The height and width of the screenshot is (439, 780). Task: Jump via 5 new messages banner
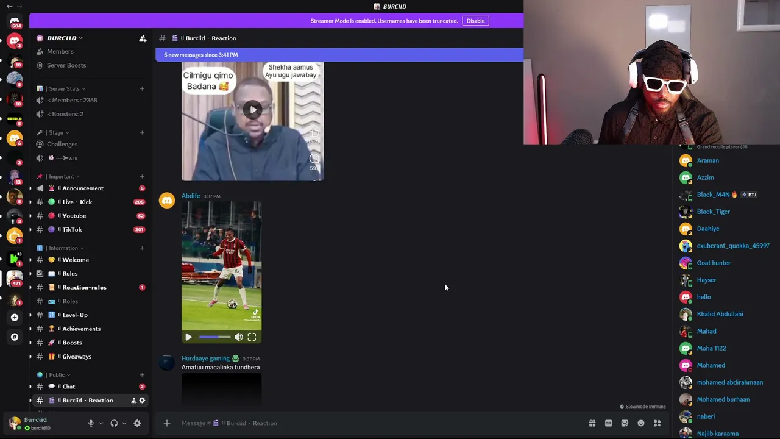(x=339, y=55)
